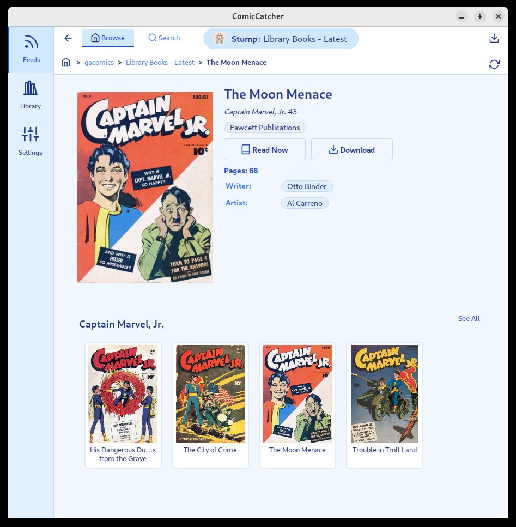This screenshot has height=527, width=516.
Task: Switch to the Browse tab
Action: pyautogui.click(x=108, y=38)
